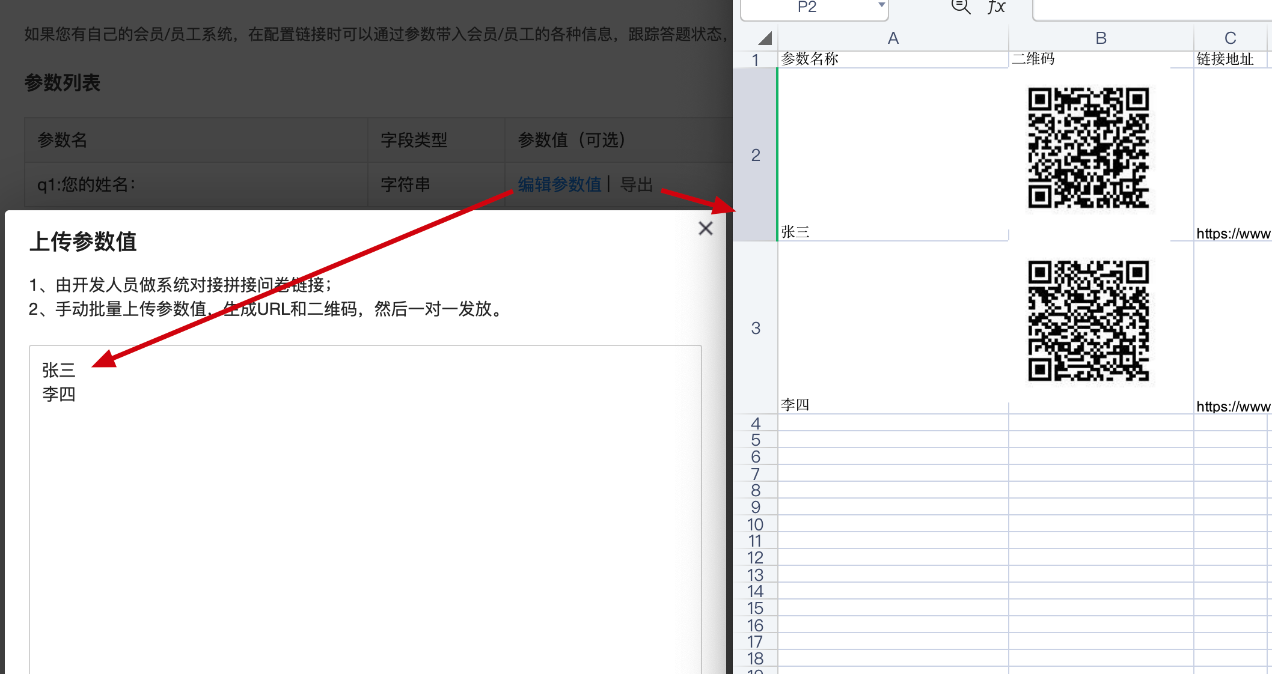Select column C header
1272x674 pixels.
coord(1231,38)
